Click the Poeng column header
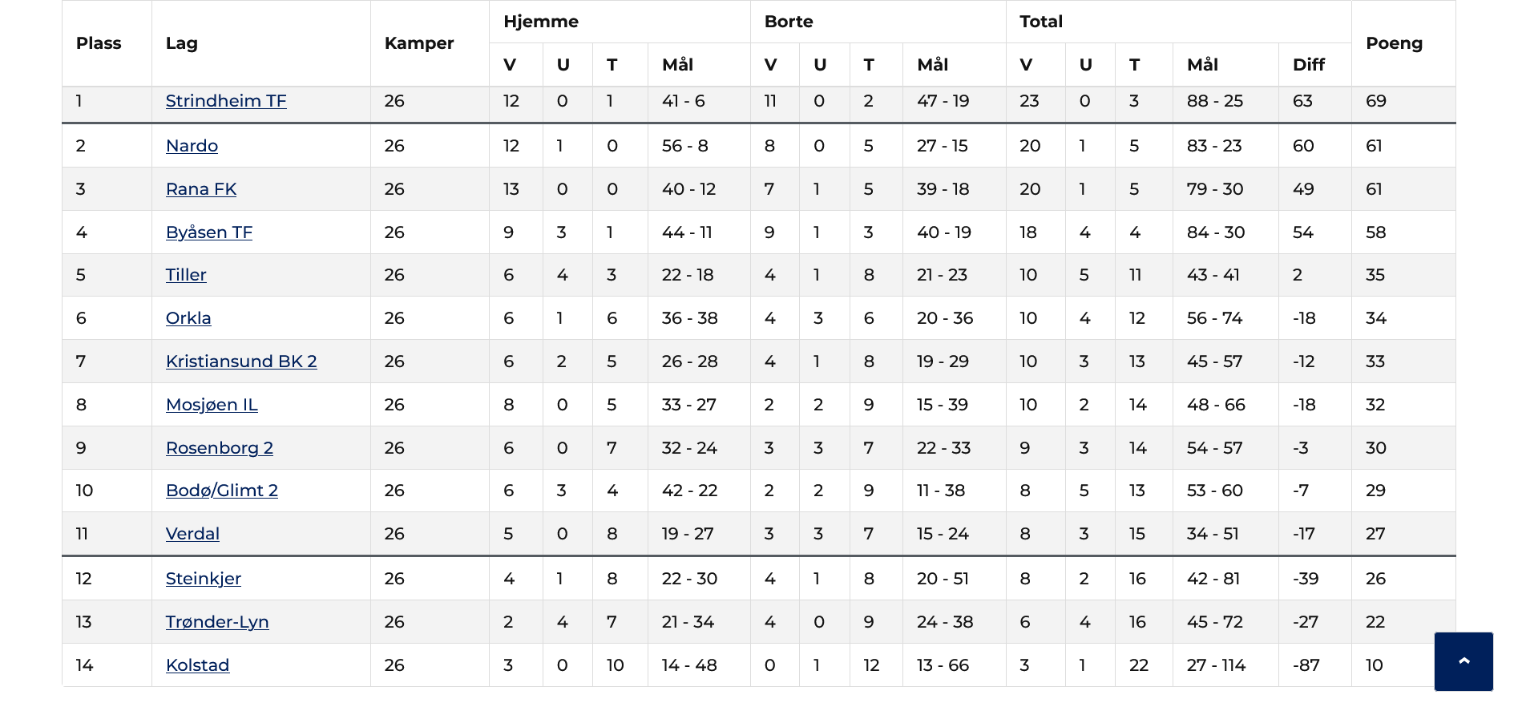The height and width of the screenshot is (715, 1518). coord(1395,43)
